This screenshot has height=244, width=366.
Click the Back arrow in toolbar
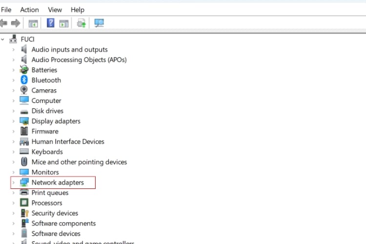pyautogui.click(x=4, y=23)
